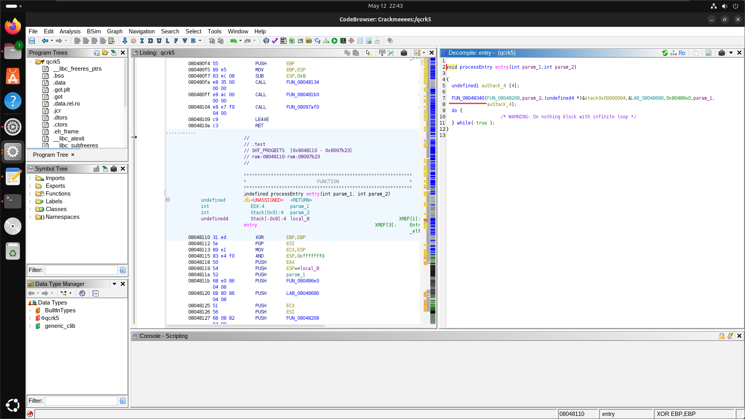Open the Undo history dropdown arrow
The width and height of the screenshot is (745, 419).
[240, 41]
